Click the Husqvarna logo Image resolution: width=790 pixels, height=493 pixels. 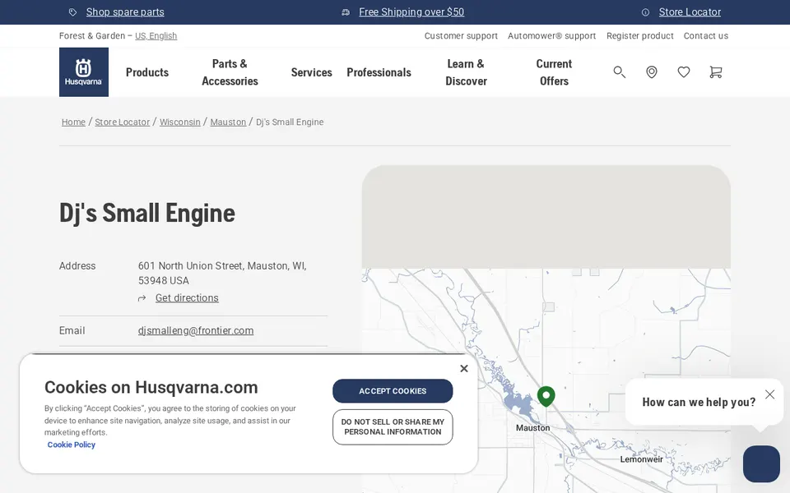pyautogui.click(x=84, y=72)
